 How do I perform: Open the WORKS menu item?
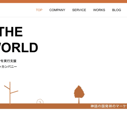coord(99,10)
